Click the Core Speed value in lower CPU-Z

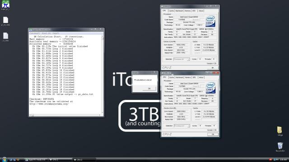[181, 111]
